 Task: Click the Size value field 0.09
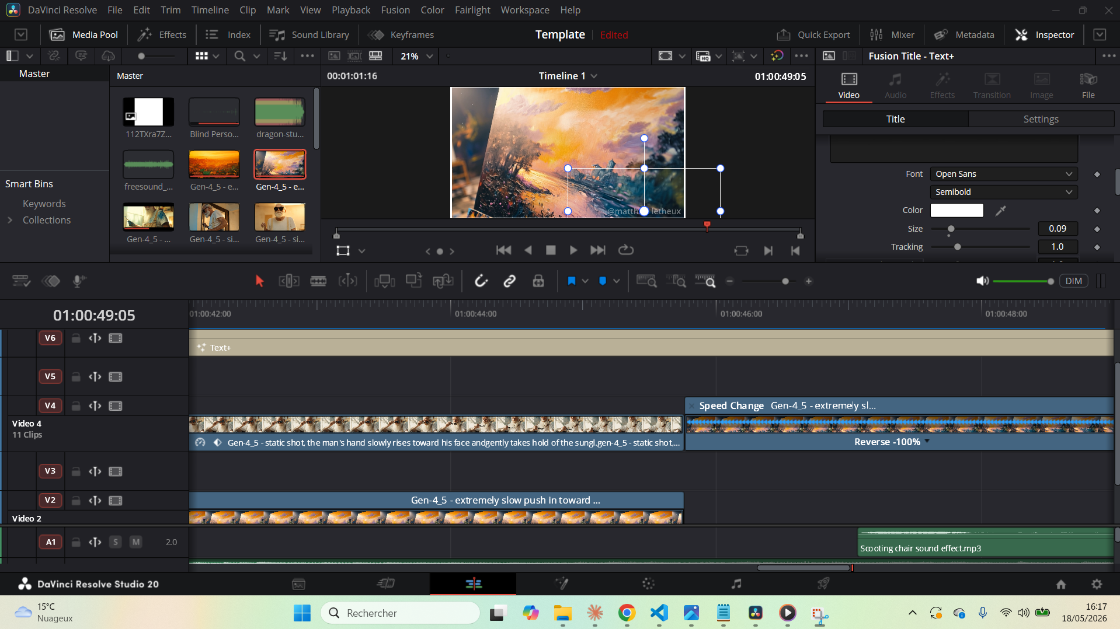1058,229
